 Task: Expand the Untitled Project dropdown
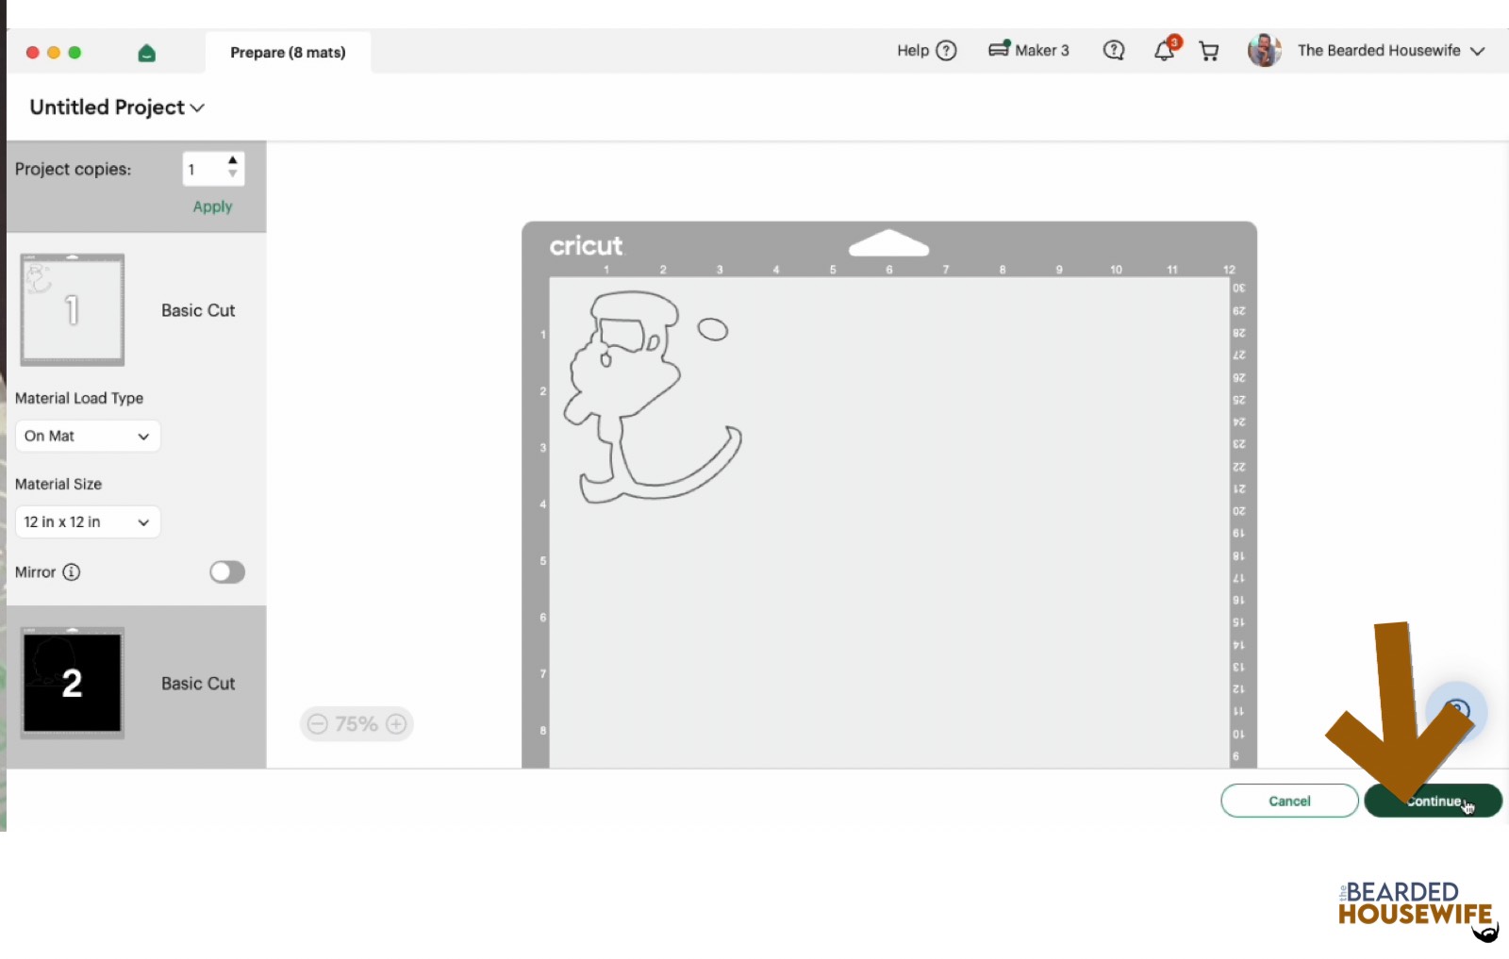click(117, 107)
